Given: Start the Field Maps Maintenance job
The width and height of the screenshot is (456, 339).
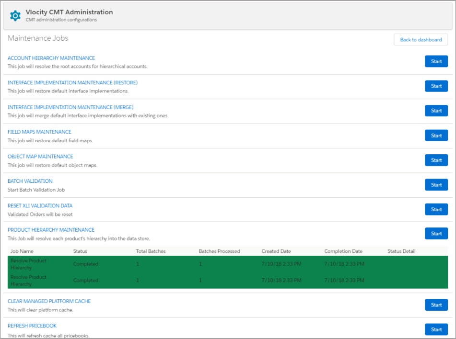Looking at the screenshot, I should (436, 136).
